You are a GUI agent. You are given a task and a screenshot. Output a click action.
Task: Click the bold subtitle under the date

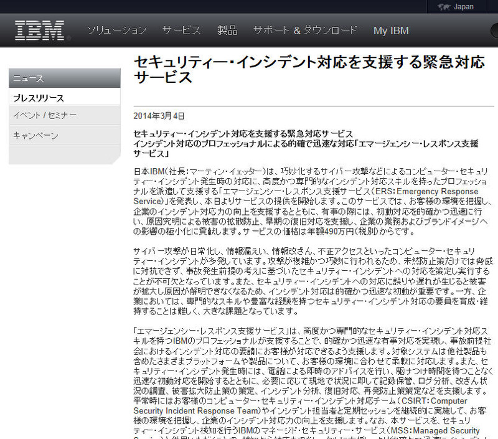tap(308, 143)
